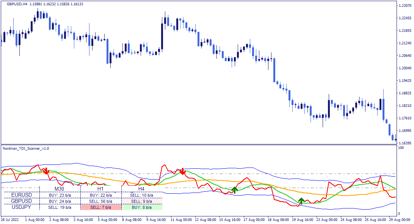This screenshot has width=414, height=224.
Task: Open USDJPY M30 cell 'SELL: 19 b/a'
Action: 60,207
